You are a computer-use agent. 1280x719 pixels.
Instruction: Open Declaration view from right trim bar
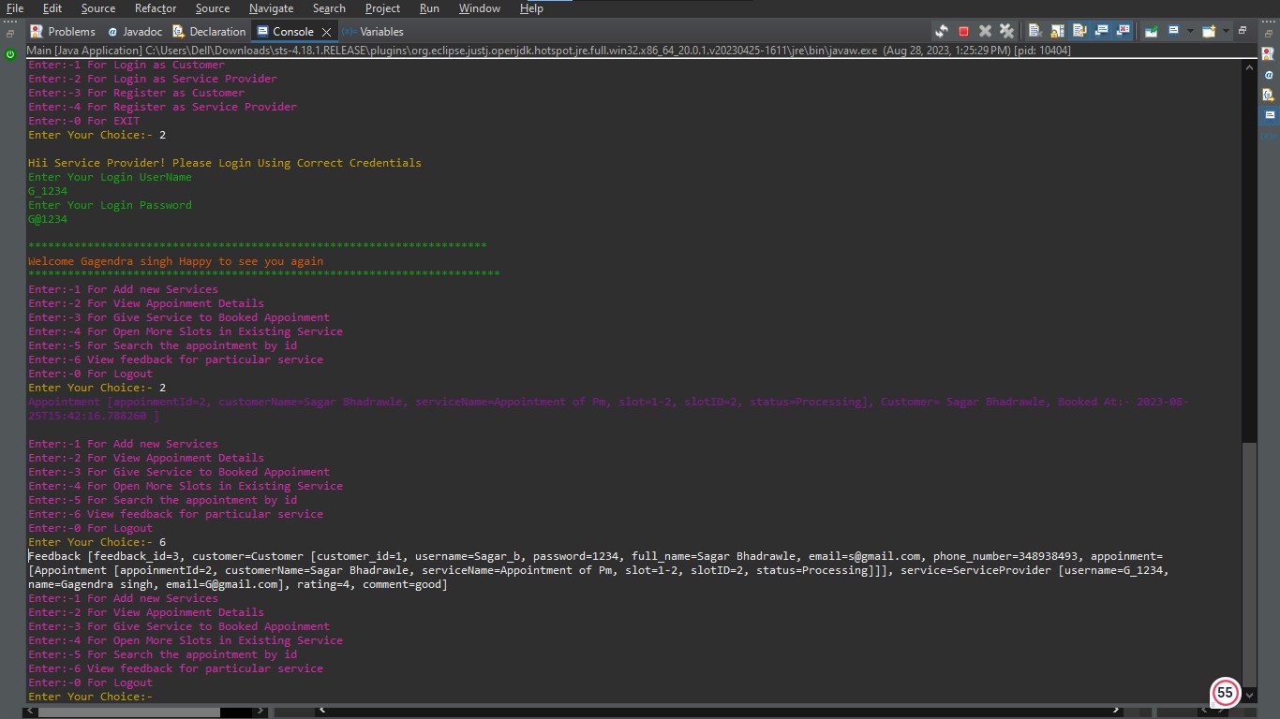1269,95
